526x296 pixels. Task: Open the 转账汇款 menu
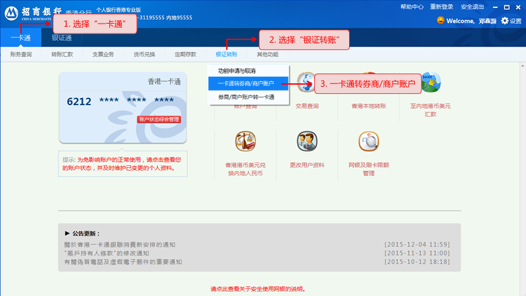pyautogui.click(x=63, y=54)
